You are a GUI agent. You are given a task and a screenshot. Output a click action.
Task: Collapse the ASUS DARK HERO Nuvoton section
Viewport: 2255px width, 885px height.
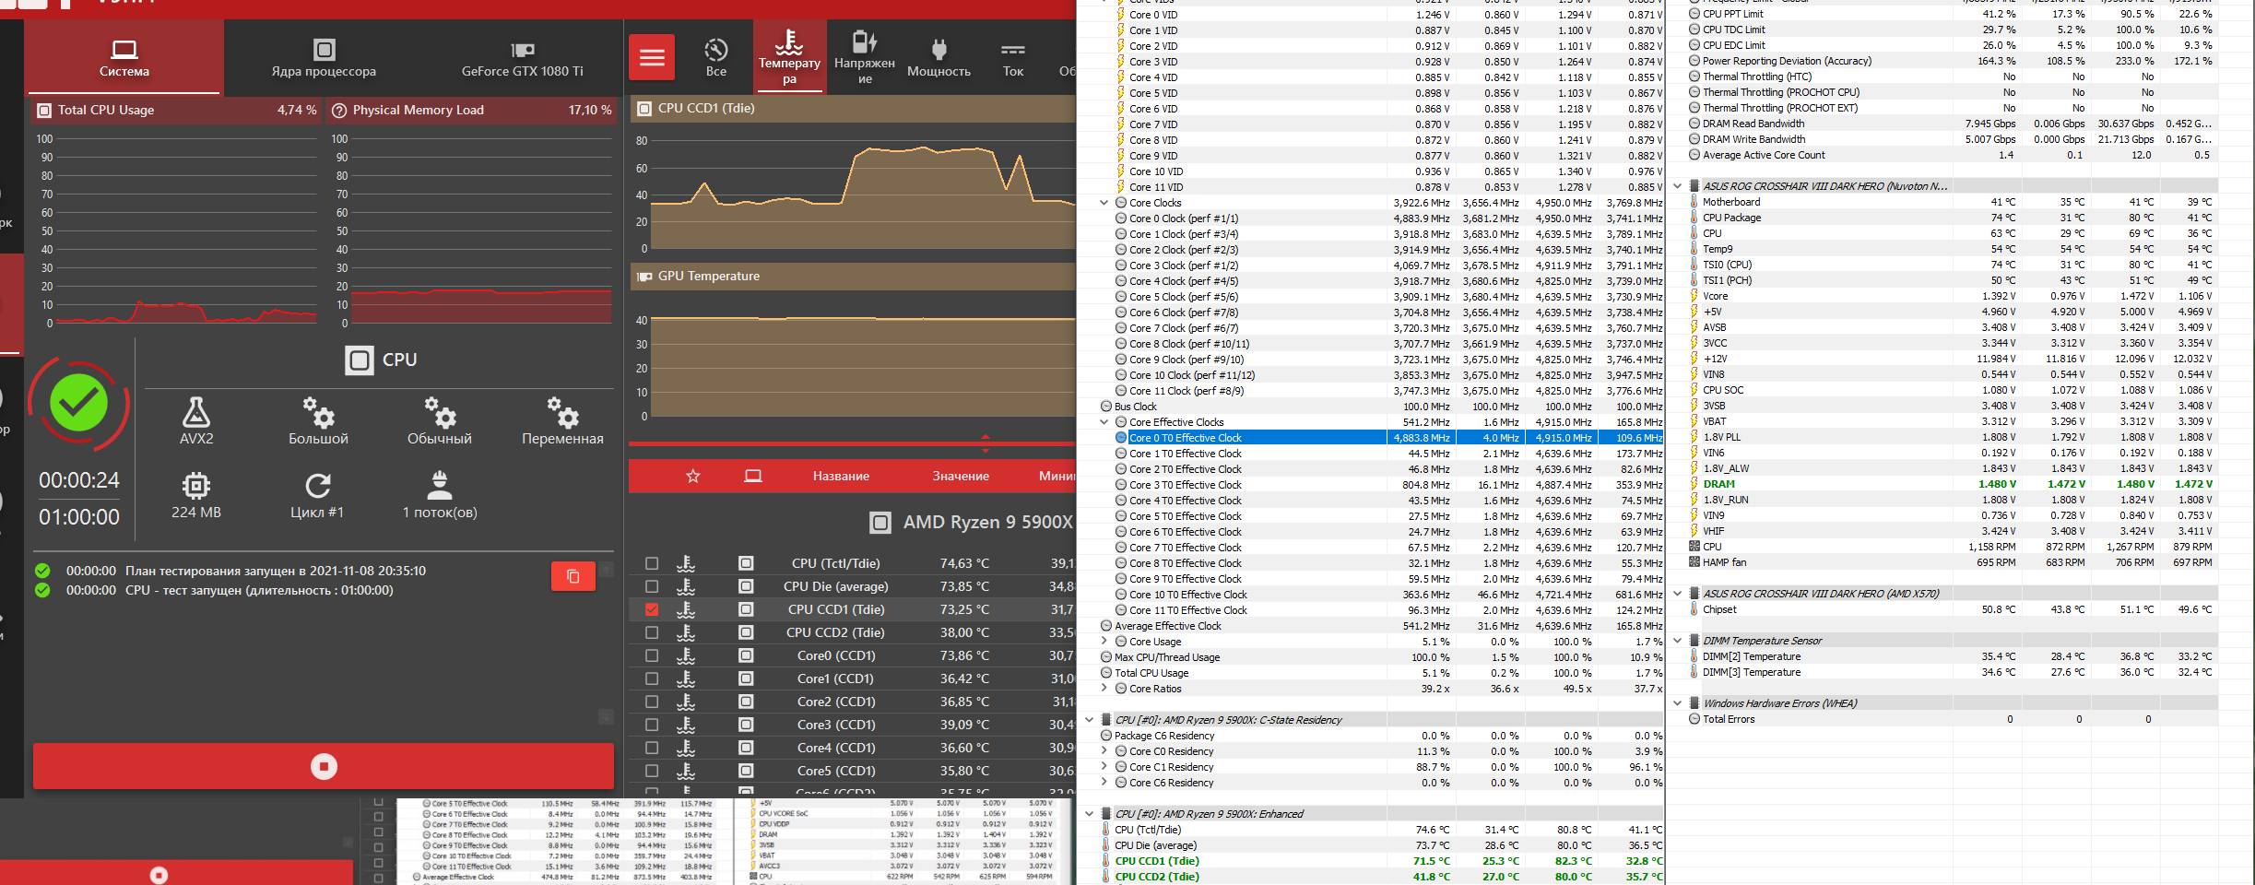[x=1677, y=186]
